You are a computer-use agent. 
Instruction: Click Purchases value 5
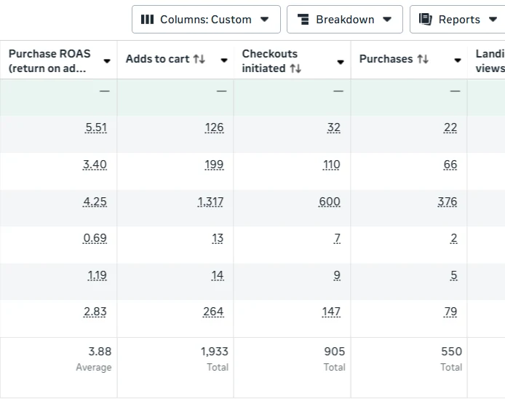[454, 275]
